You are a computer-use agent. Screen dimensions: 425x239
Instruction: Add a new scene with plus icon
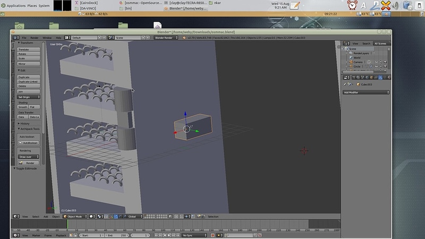pos(143,38)
